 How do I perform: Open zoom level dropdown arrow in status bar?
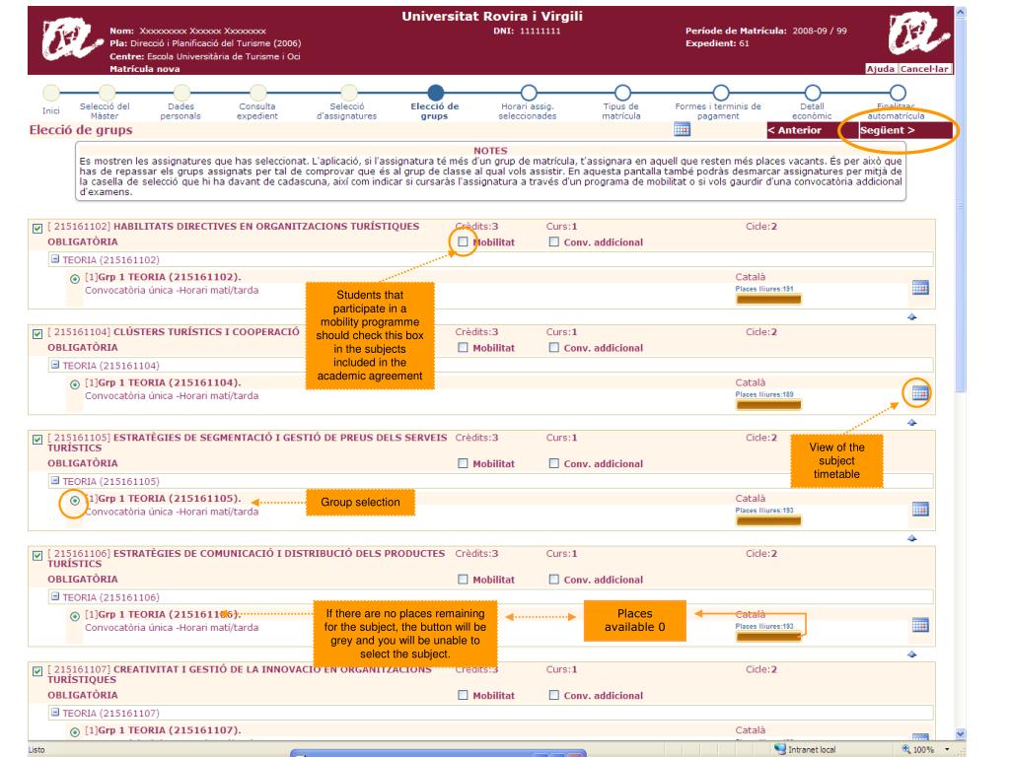[x=947, y=749]
